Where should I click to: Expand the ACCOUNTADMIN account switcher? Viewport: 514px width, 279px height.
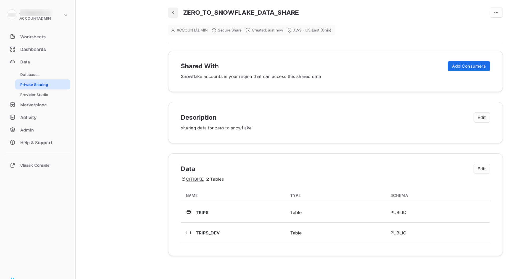coord(66,15)
